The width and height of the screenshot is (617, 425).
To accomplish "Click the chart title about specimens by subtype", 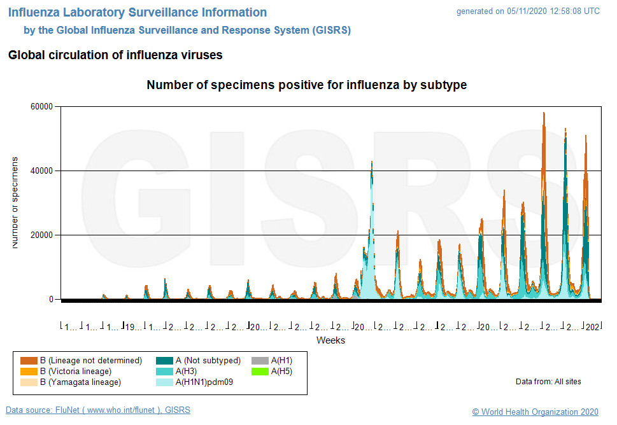I will click(307, 85).
